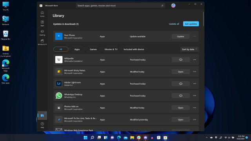This screenshot has width=251, height=141.
Task: Open Microsoft To Do app
Action: click(180, 119)
